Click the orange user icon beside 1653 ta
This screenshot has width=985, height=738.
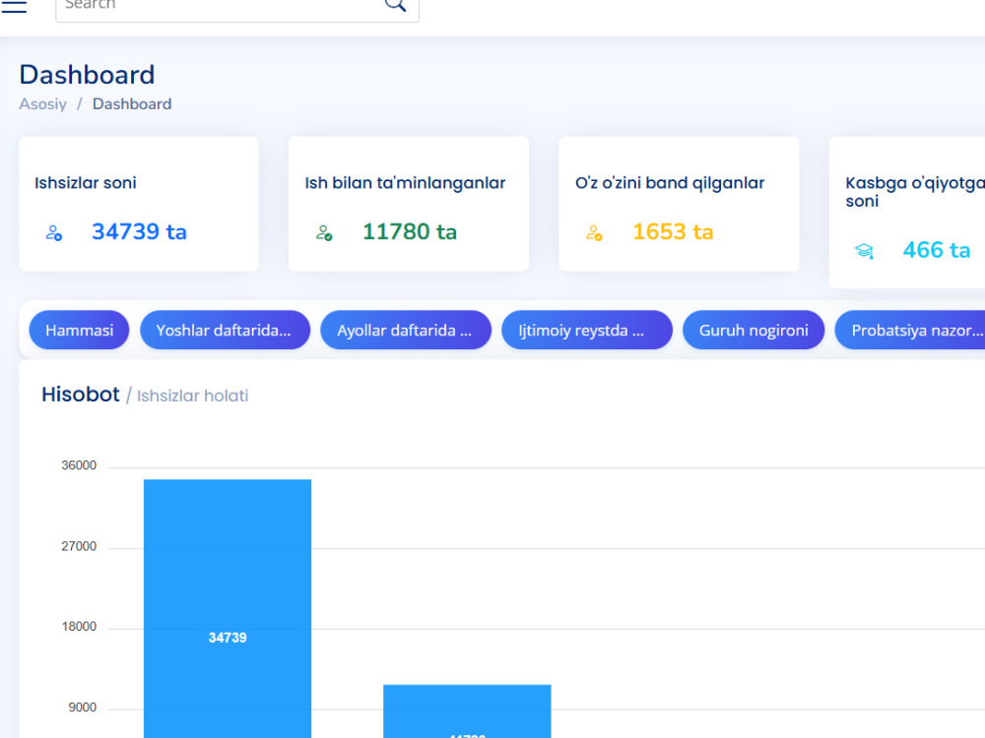[594, 233]
